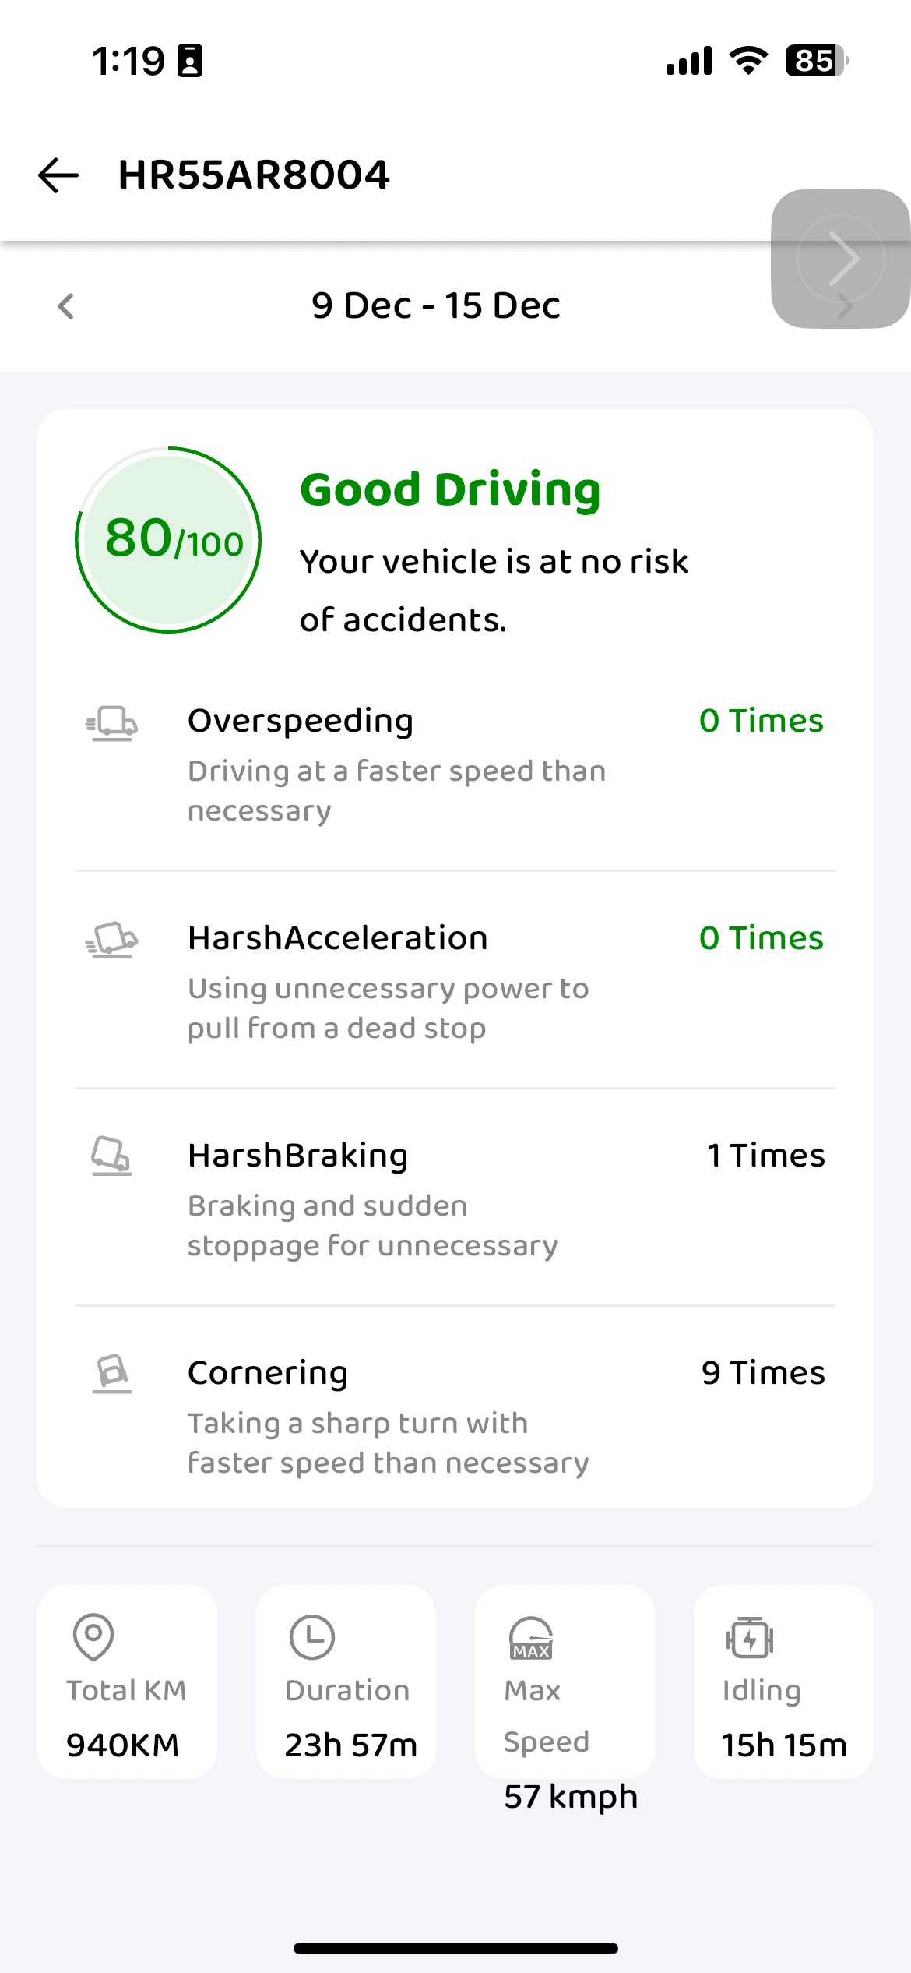Select the Good Driving heading
The image size is (911, 1973).
(x=450, y=489)
